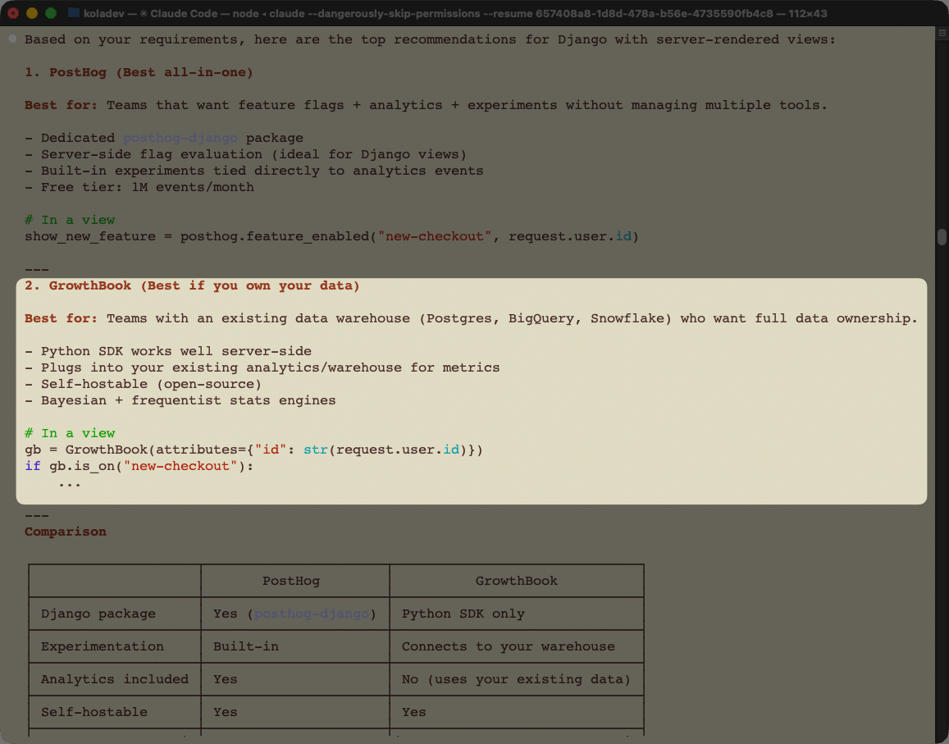Click the folder icon in the title bar
The image size is (949, 744).
[74, 13]
